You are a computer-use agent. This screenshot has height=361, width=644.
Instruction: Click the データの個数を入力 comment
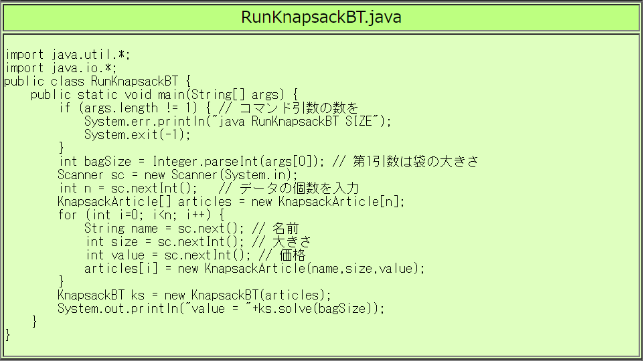point(299,189)
